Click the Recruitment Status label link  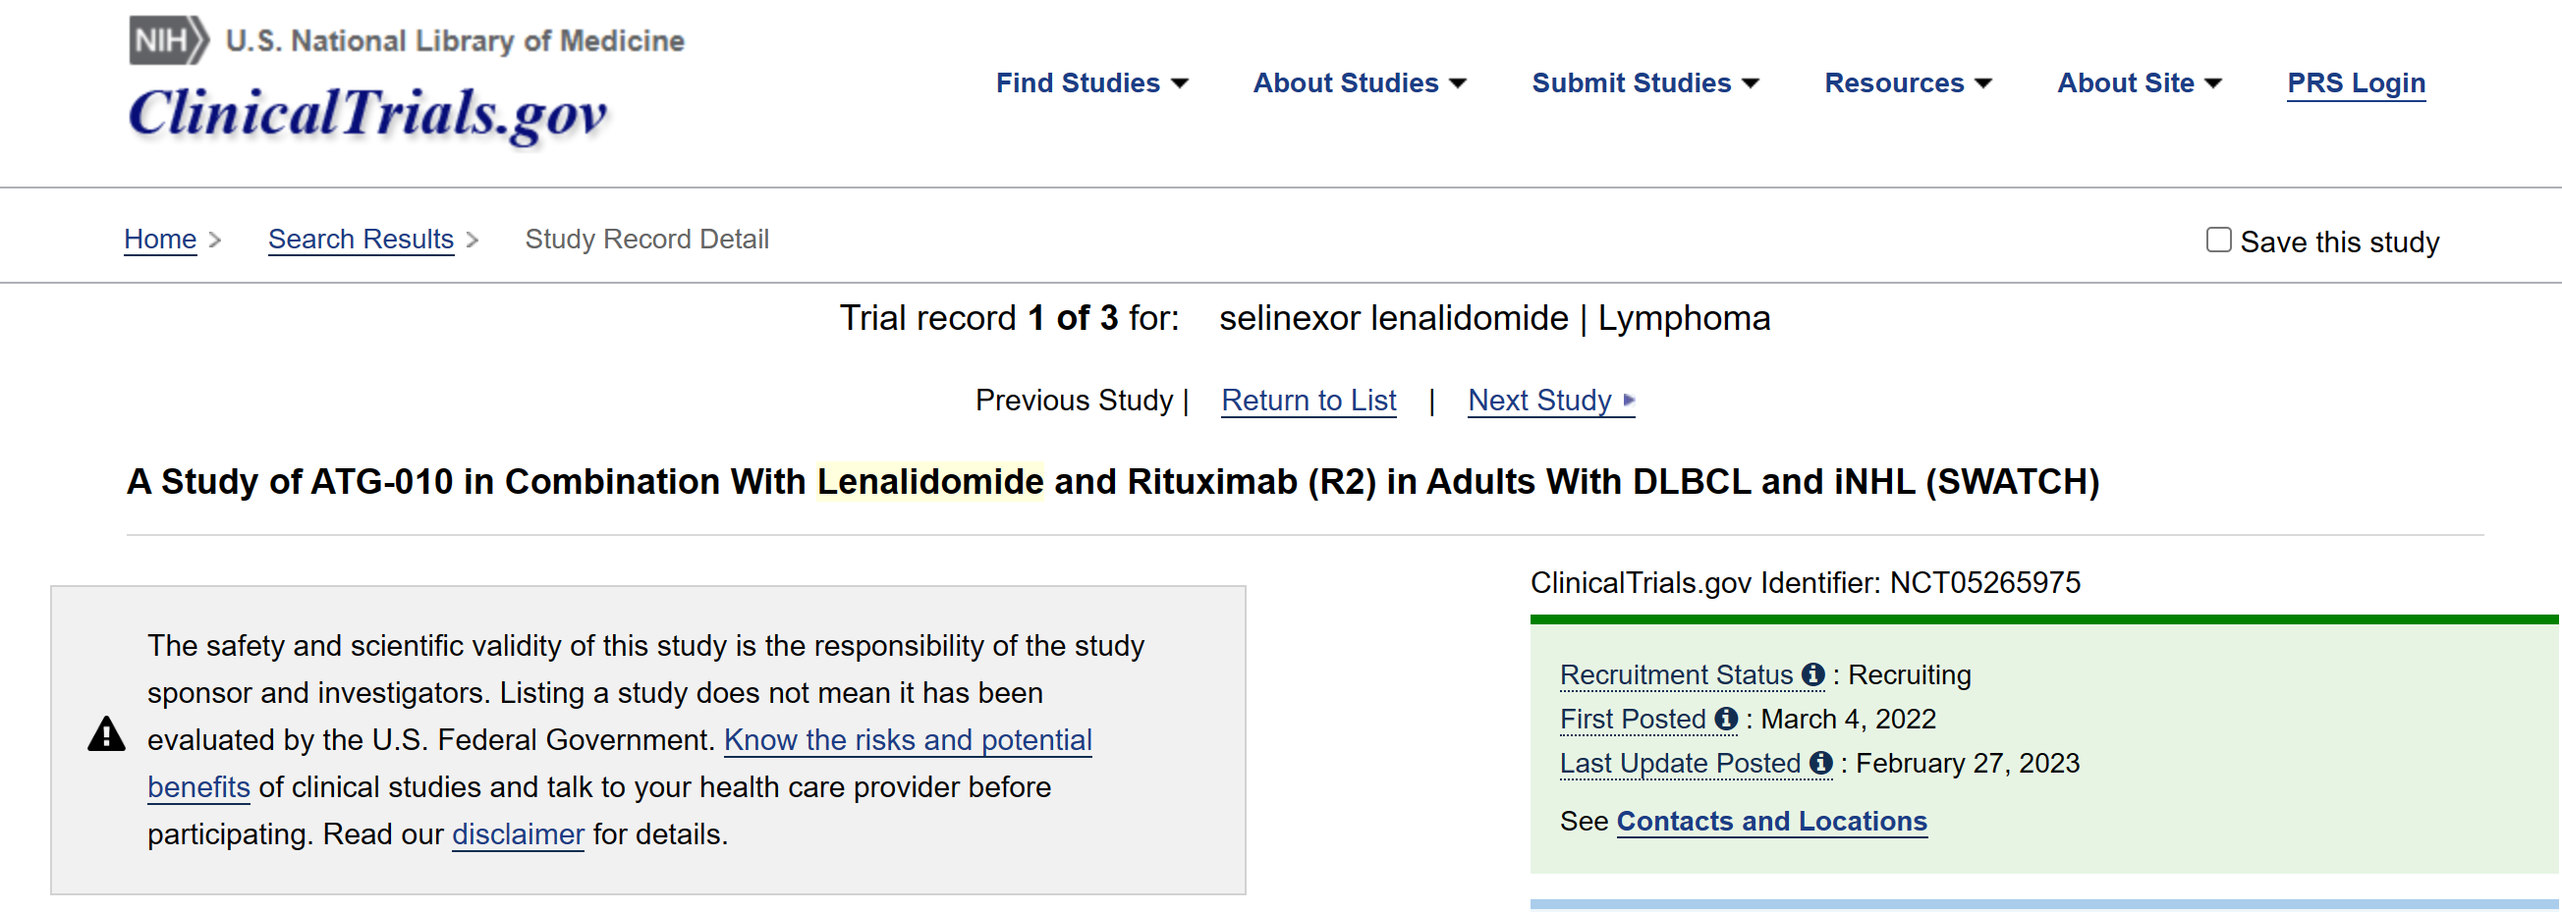tap(1676, 674)
